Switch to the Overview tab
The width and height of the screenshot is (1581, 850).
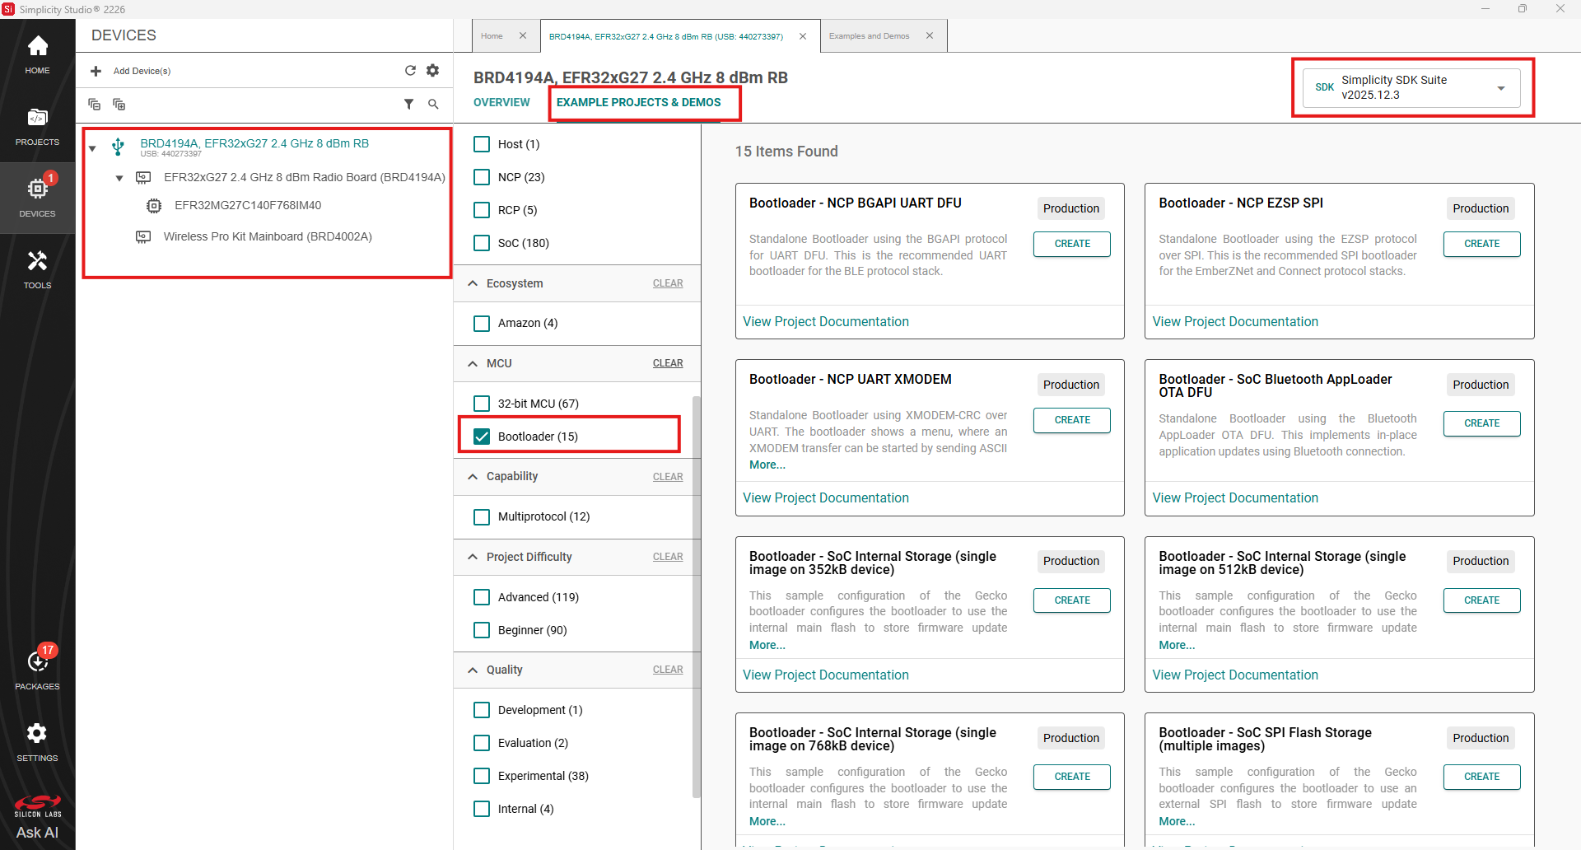pos(501,102)
